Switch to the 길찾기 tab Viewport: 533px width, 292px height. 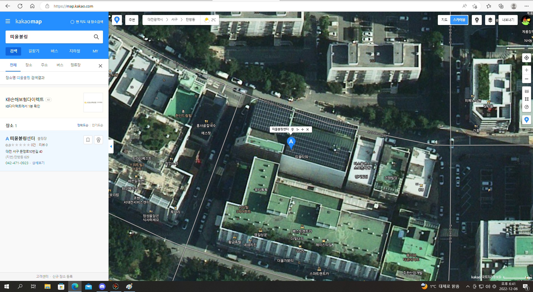tap(34, 51)
